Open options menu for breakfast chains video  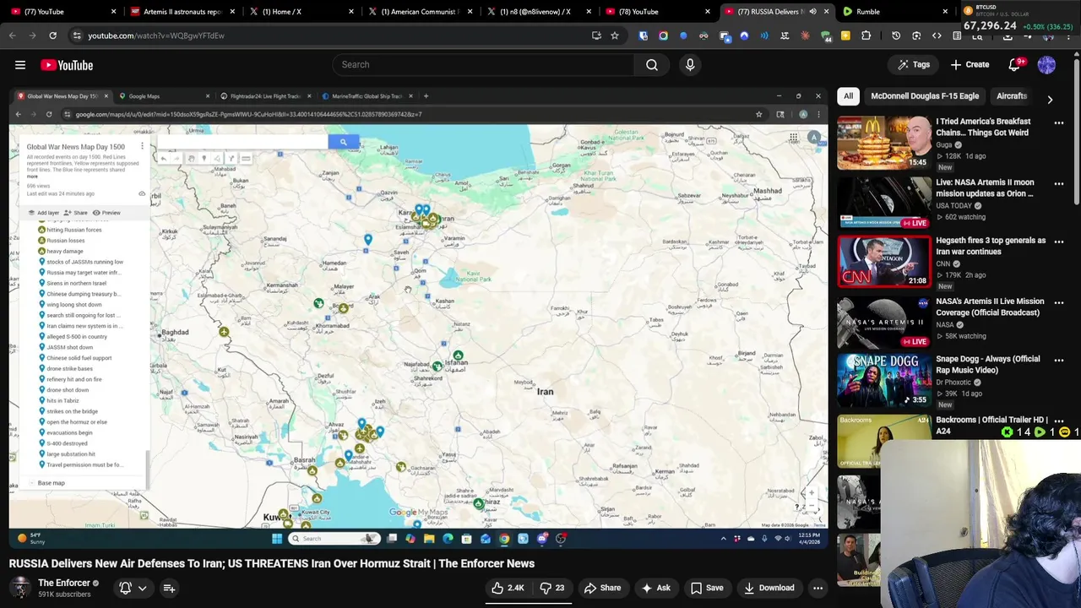1059,122
